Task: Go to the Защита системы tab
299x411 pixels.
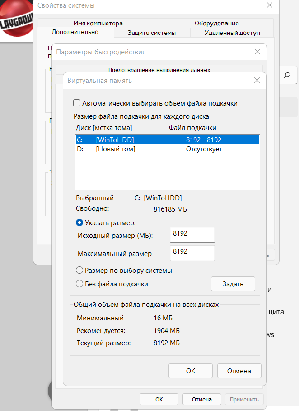Action: pos(151,33)
